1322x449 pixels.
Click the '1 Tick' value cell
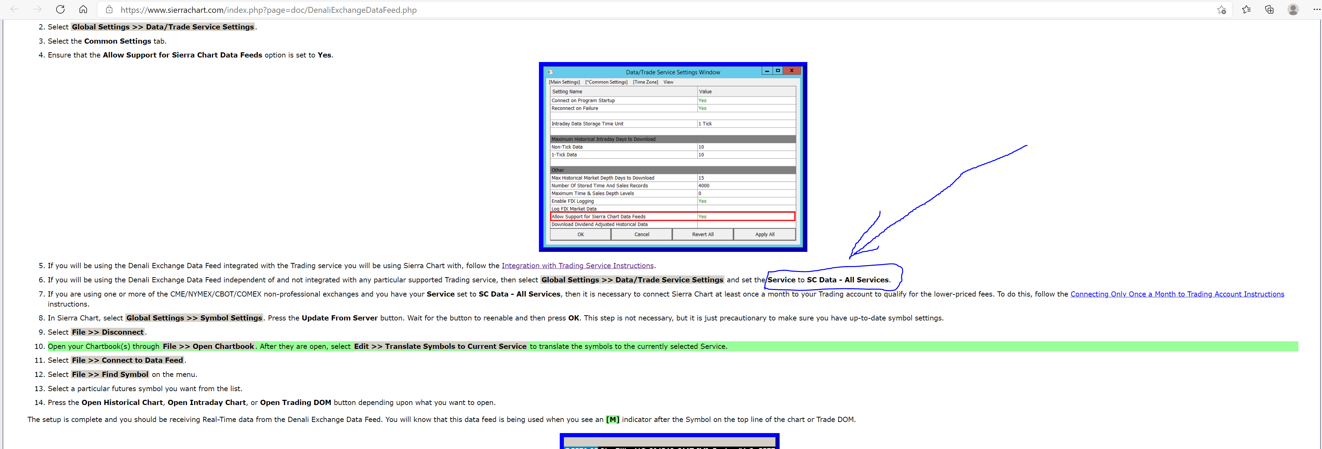[746, 124]
